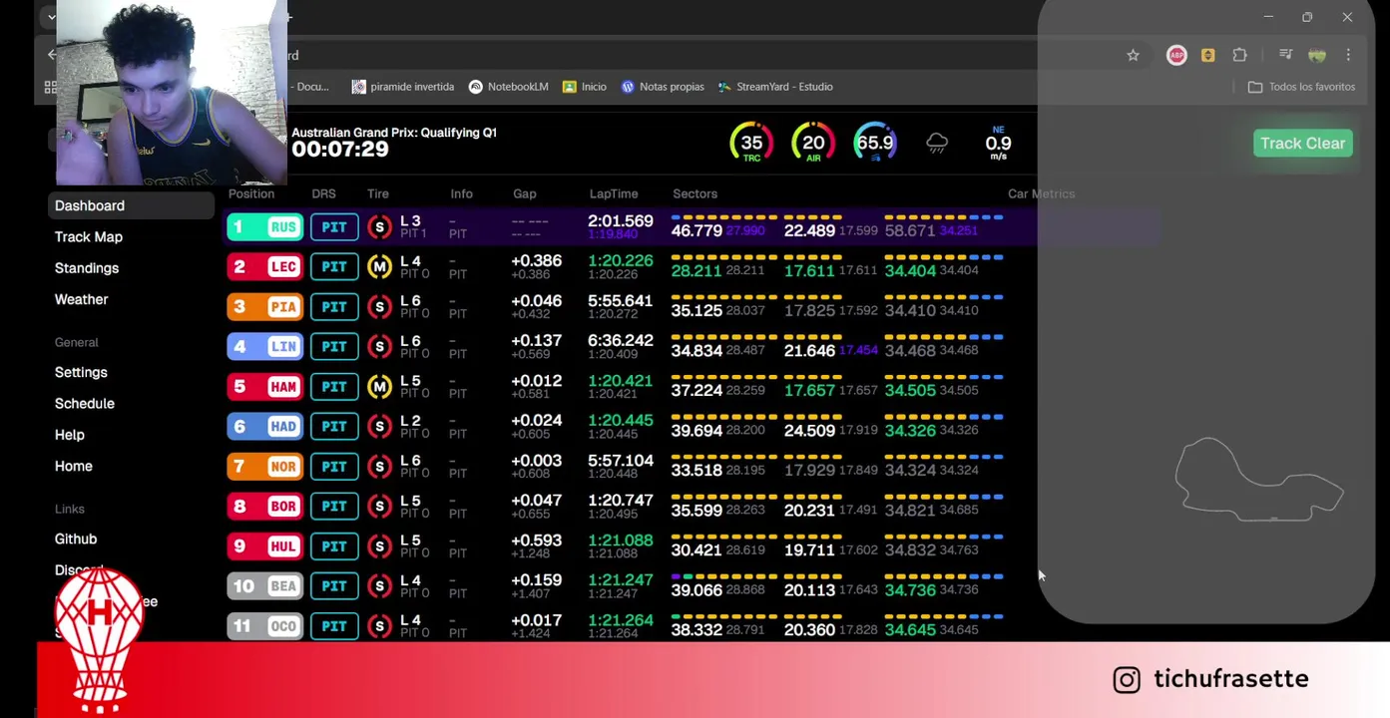Click the medium tire icon in HAM row
Image resolution: width=1390 pixels, height=718 pixels.
pos(379,387)
